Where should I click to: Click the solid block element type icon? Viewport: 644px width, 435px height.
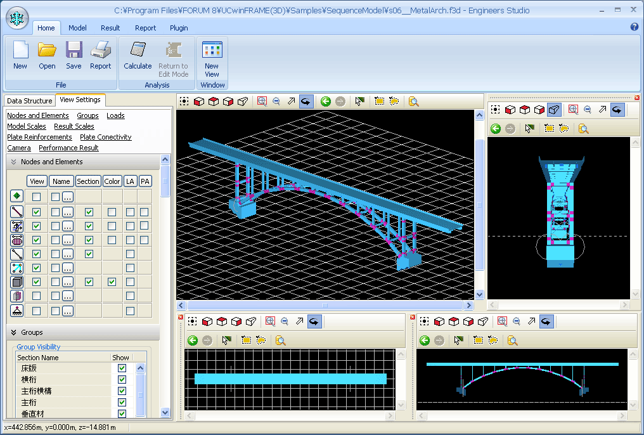(17, 282)
